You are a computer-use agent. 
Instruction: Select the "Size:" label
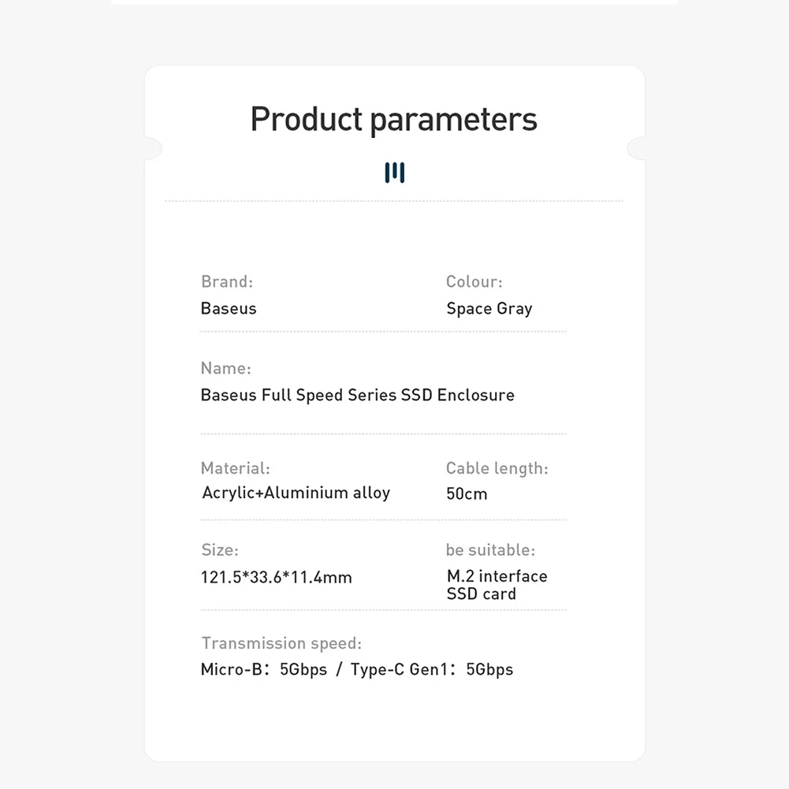(219, 550)
